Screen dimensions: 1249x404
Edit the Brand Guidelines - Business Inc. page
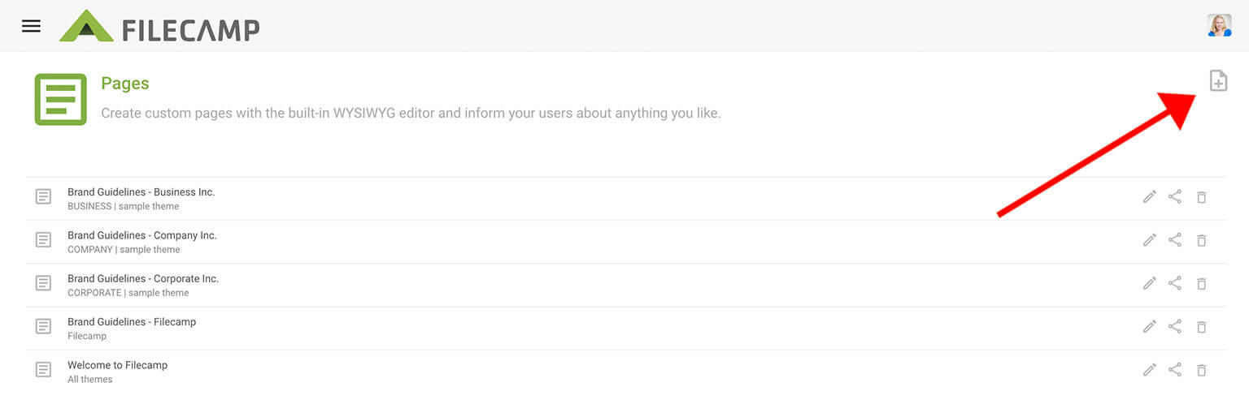[1149, 196]
